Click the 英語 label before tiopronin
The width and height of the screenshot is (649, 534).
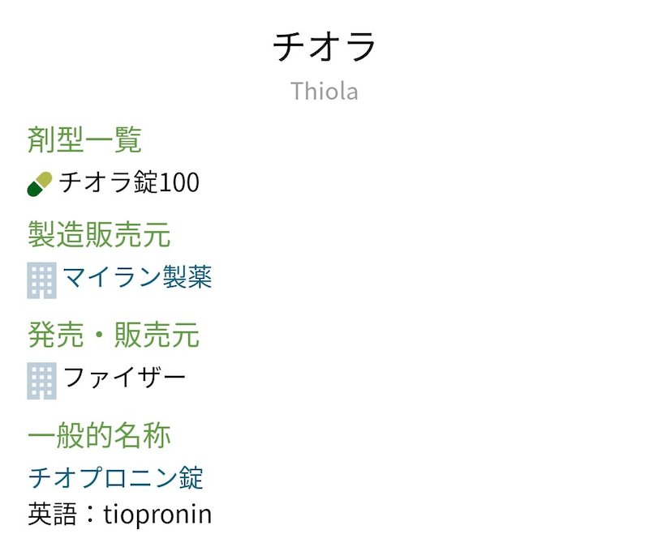(x=51, y=514)
